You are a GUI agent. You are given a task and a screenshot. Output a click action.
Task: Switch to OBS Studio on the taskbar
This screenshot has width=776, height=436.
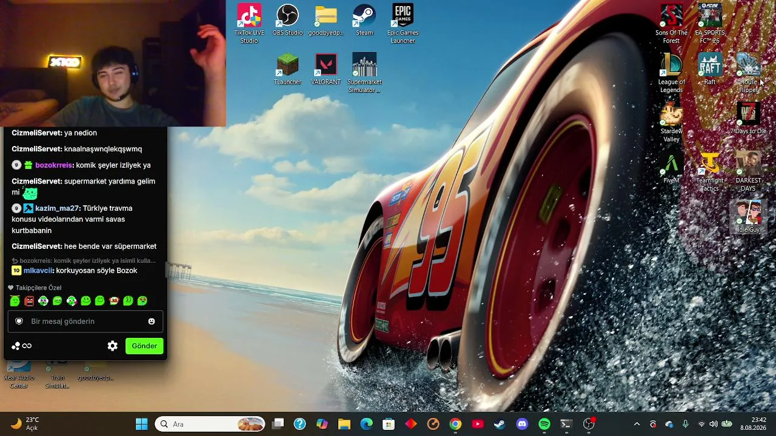(x=589, y=424)
